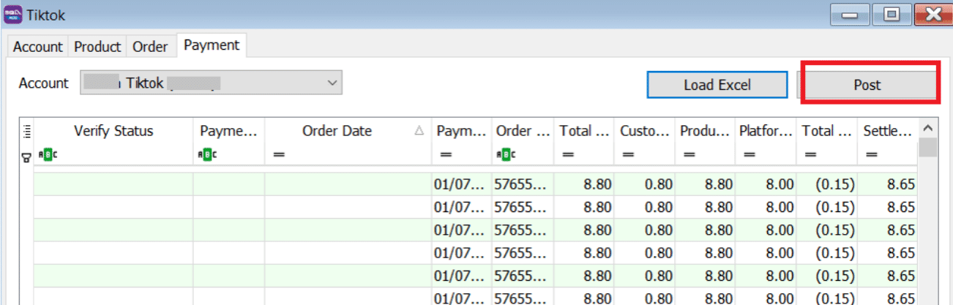Click the Load Excel button
Image resolution: width=953 pixels, height=305 pixels.
[717, 85]
